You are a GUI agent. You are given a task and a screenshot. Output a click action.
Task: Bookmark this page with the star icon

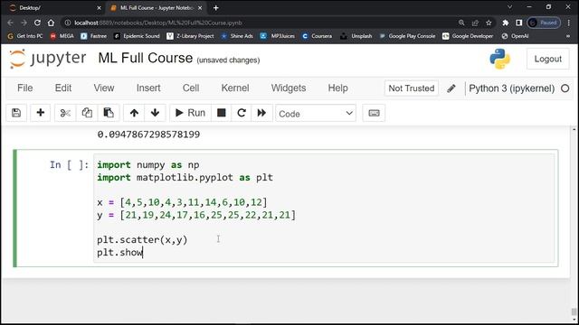(489, 23)
